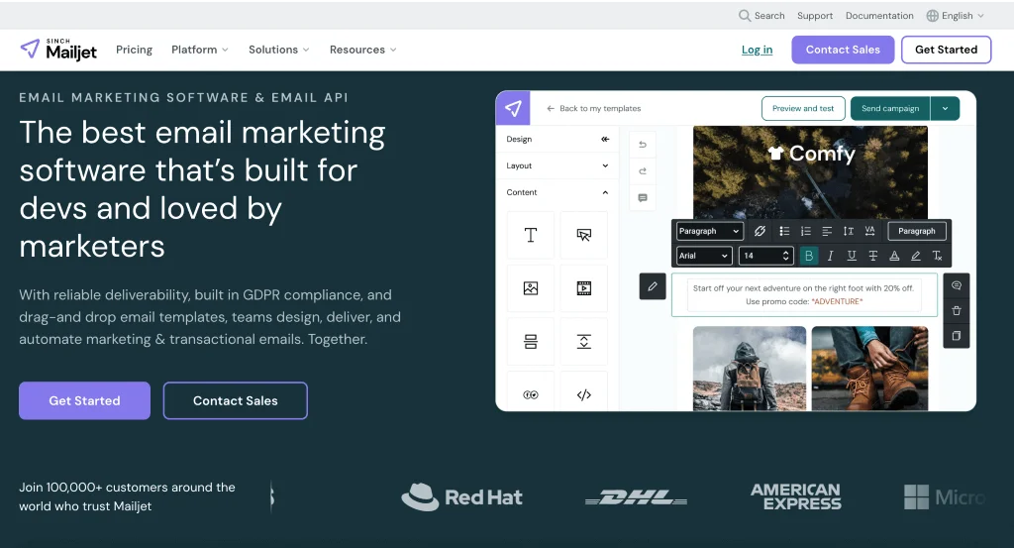Click the redo arrow in editor
The height and width of the screenshot is (548, 1014).
click(x=642, y=170)
